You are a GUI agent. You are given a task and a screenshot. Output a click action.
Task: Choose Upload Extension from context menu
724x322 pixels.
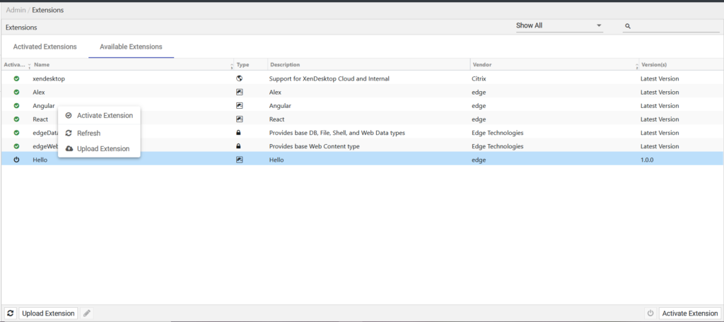99,148
